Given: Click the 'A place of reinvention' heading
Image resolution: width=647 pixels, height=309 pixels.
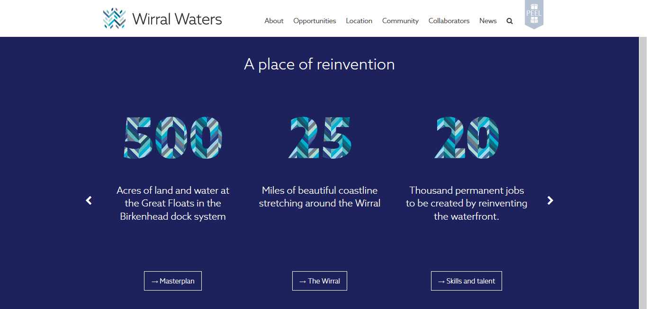Looking at the screenshot, I should (x=319, y=64).
